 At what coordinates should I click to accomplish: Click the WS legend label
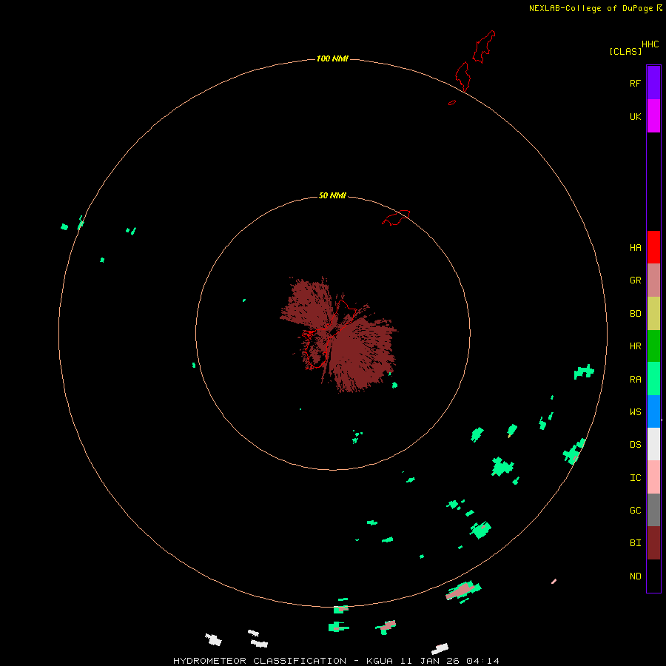[x=636, y=411]
